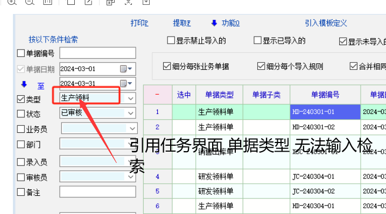Expand the 类型 dropdown arrow
The height and width of the screenshot is (214, 386).
[x=131, y=98]
